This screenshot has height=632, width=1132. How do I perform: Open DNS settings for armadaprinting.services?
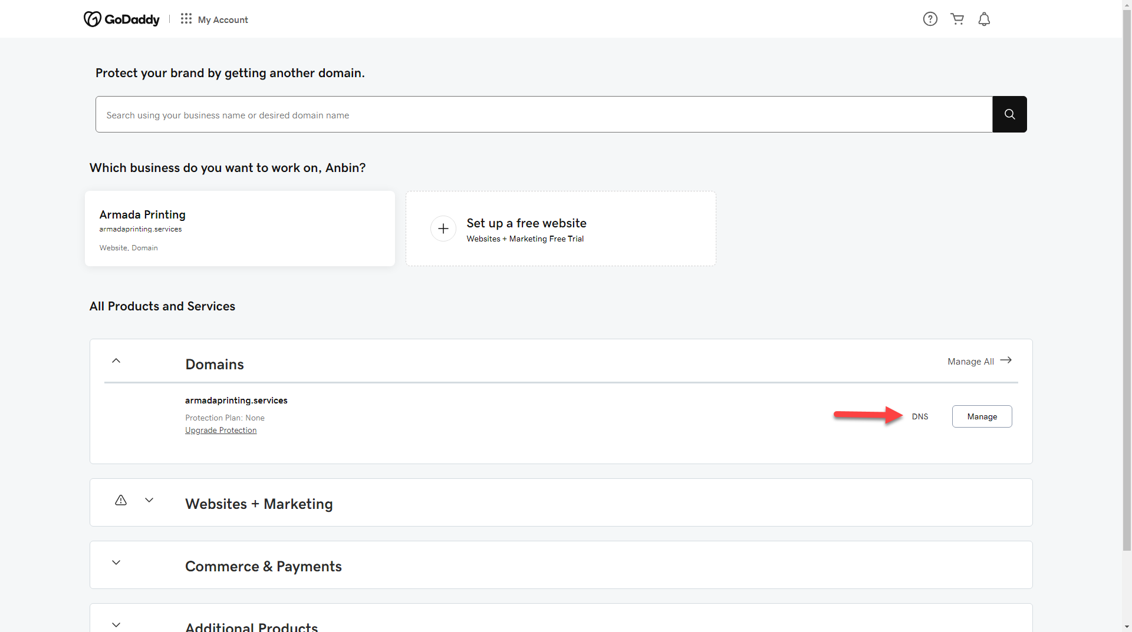coord(920,416)
